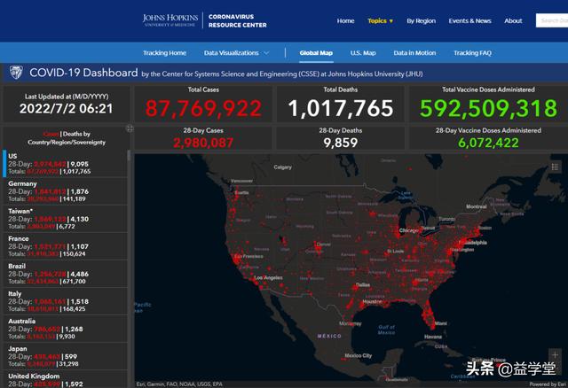This screenshot has width=568, height=388.
Task: Zoom in with the map plus button
Action: pos(555,354)
